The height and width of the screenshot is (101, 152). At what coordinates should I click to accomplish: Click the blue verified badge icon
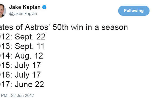pos(44,7)
